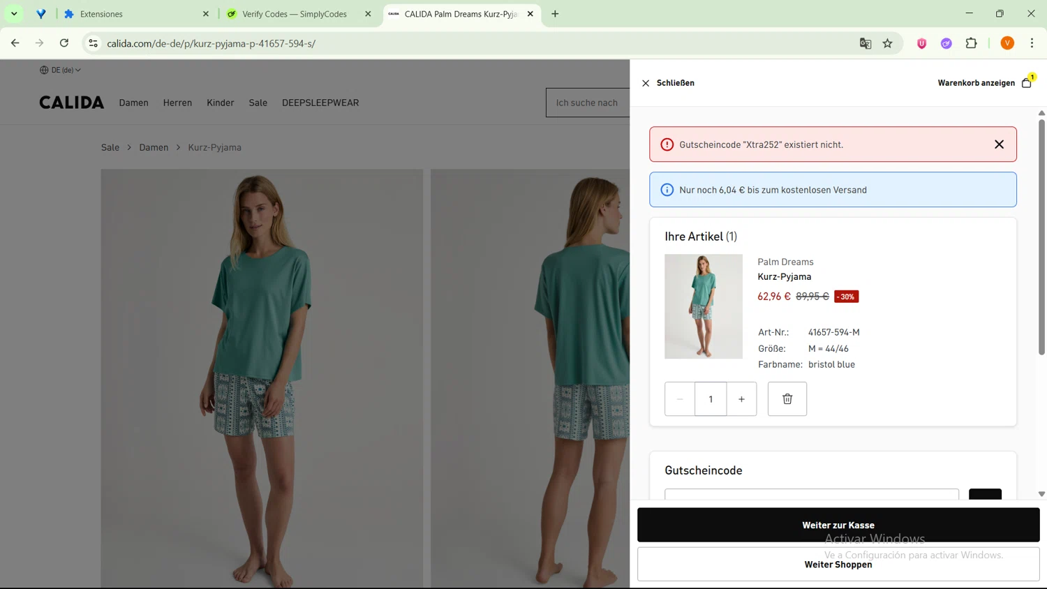Viewport: 1047px width, 589px height.
Task: Click the 'Ich suche nach' search box
Action: (x=588, y=103)
